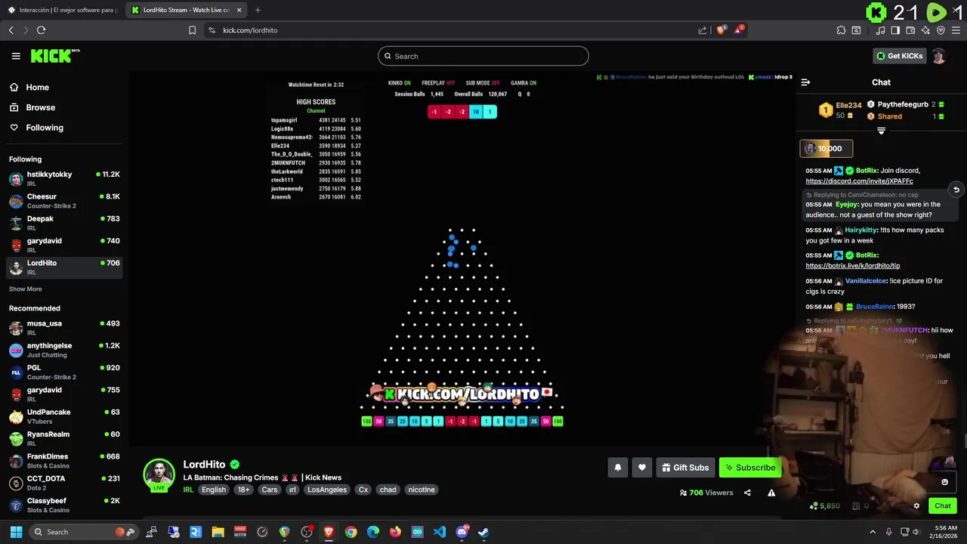Focus the Kick search field
The image size is (967, 544).
pyautogui.click(x=483, y=56)
